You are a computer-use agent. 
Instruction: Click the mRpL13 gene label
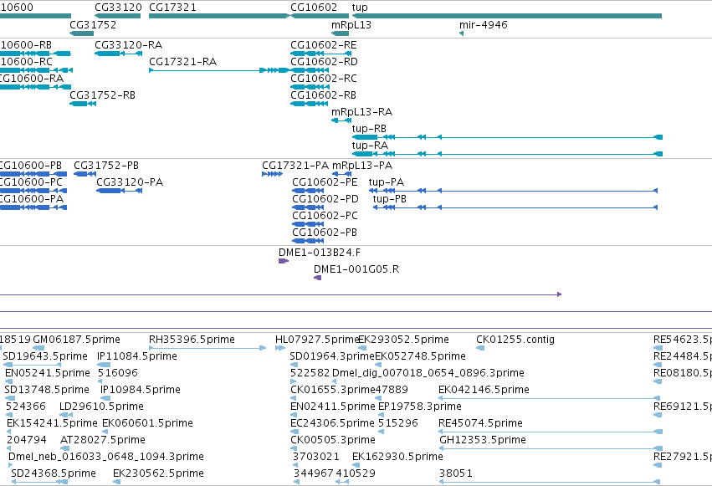[351, 24]
